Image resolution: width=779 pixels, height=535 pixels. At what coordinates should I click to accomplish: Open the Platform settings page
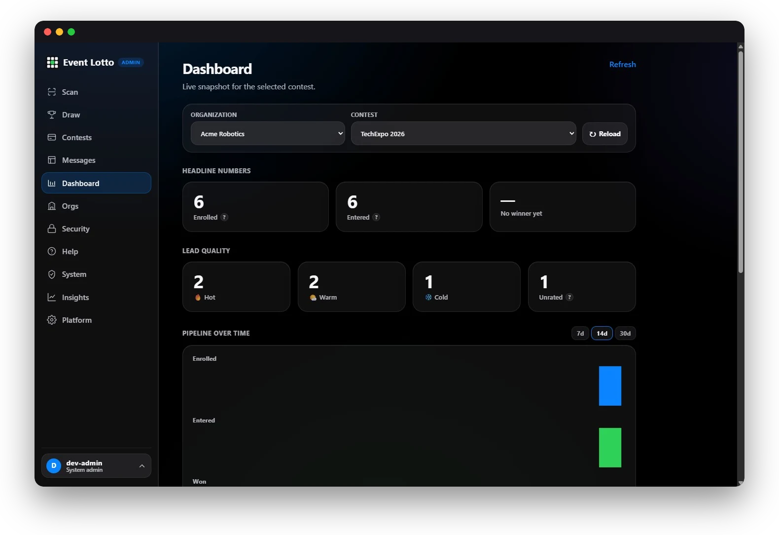click(96, 320)
